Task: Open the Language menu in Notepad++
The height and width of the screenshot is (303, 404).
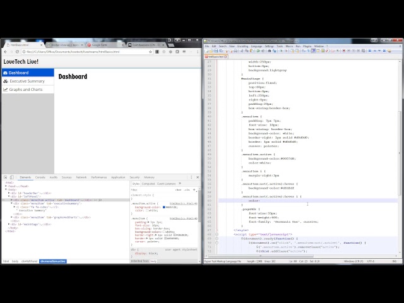Action: [x=256, y=46]
